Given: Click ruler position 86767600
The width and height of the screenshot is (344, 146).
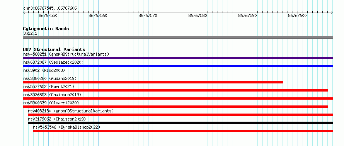Looking at the screenshot, I should point(298,15).
